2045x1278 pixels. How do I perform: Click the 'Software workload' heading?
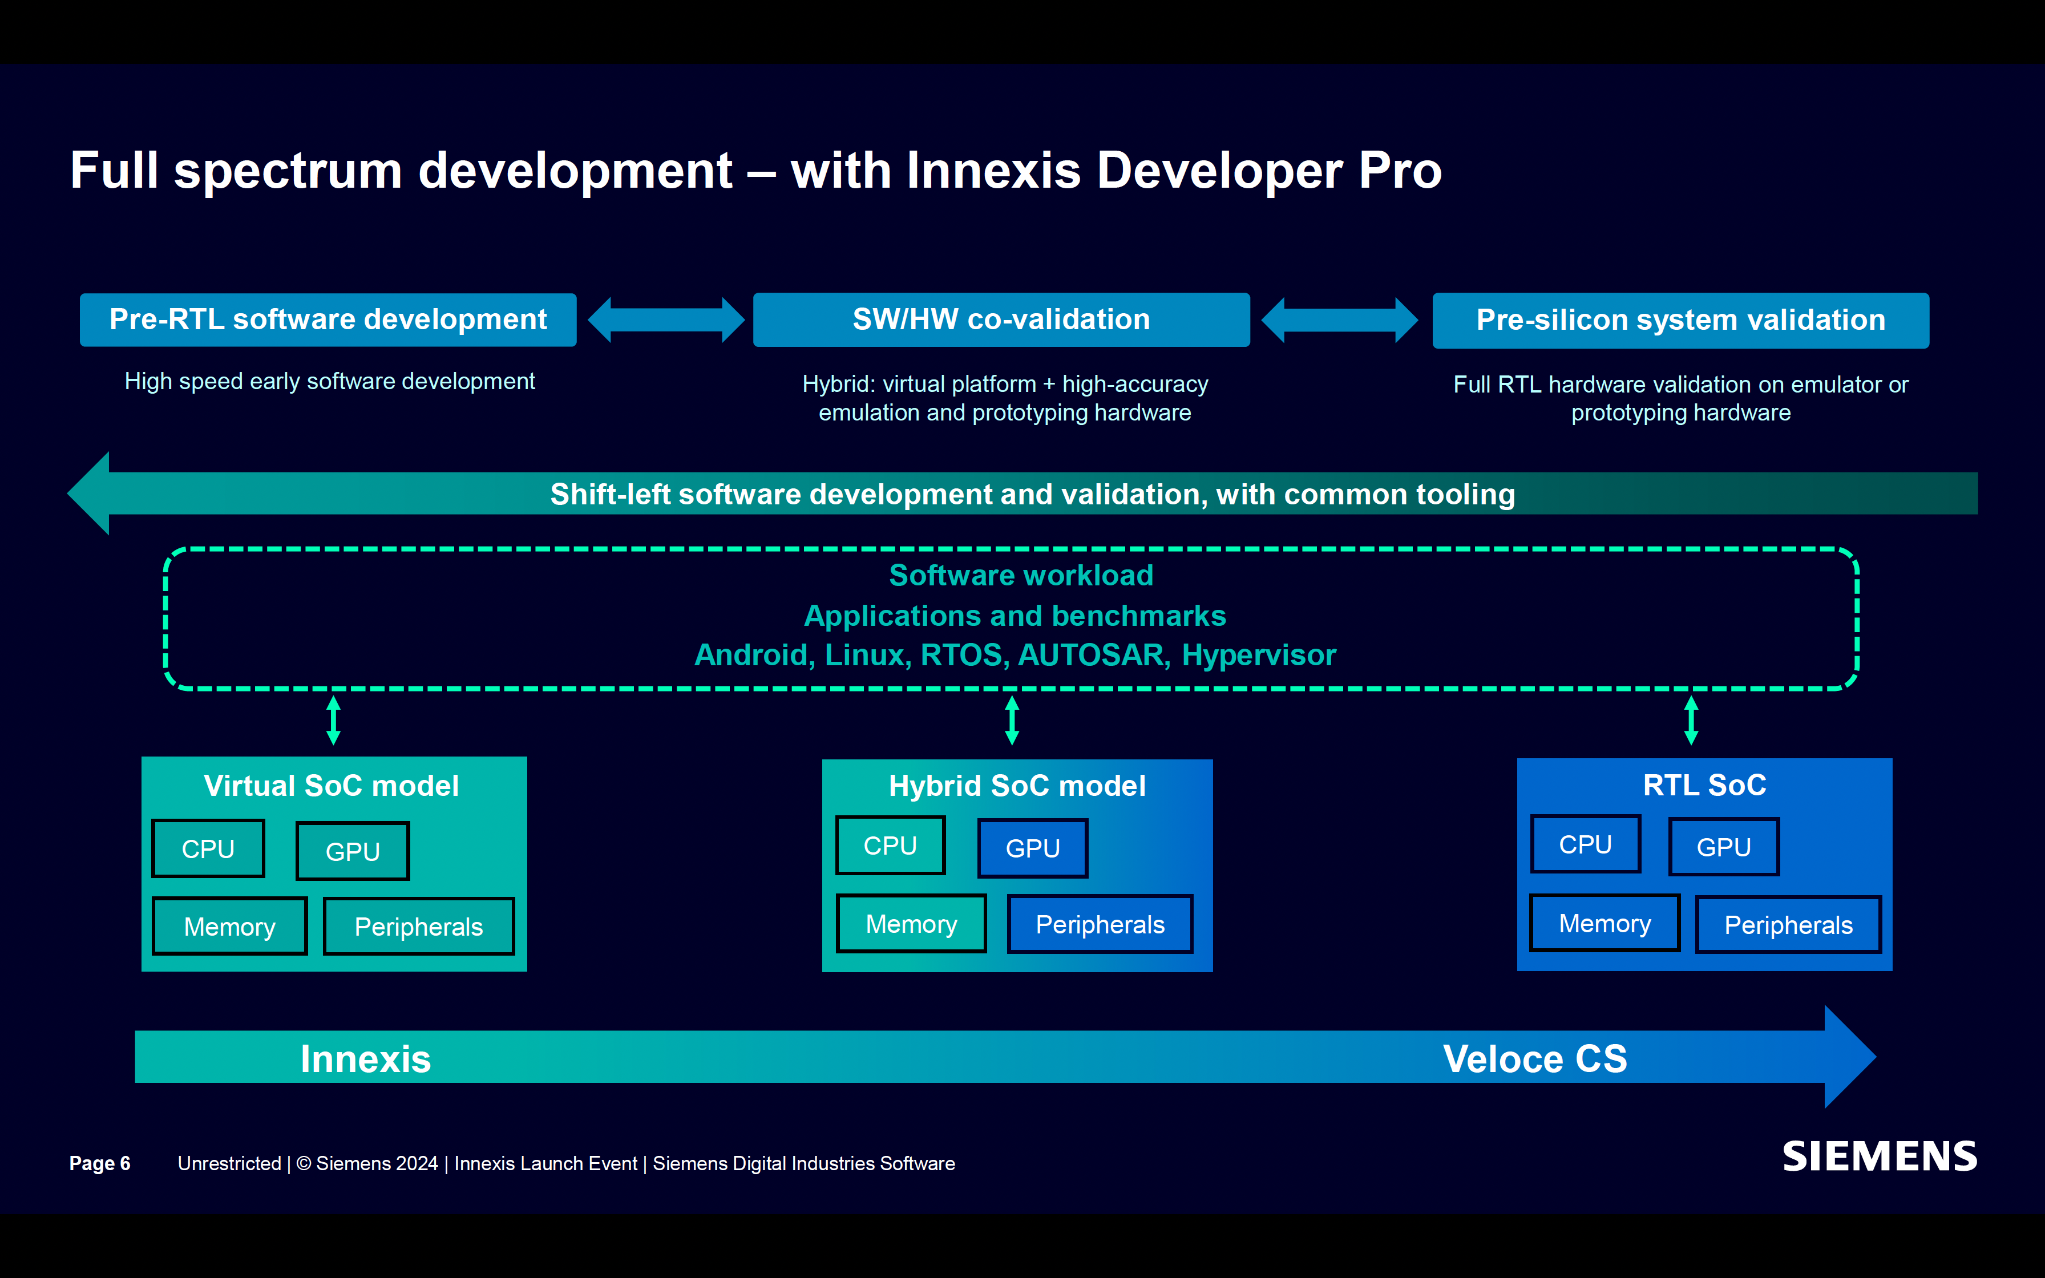[1021, 575]
